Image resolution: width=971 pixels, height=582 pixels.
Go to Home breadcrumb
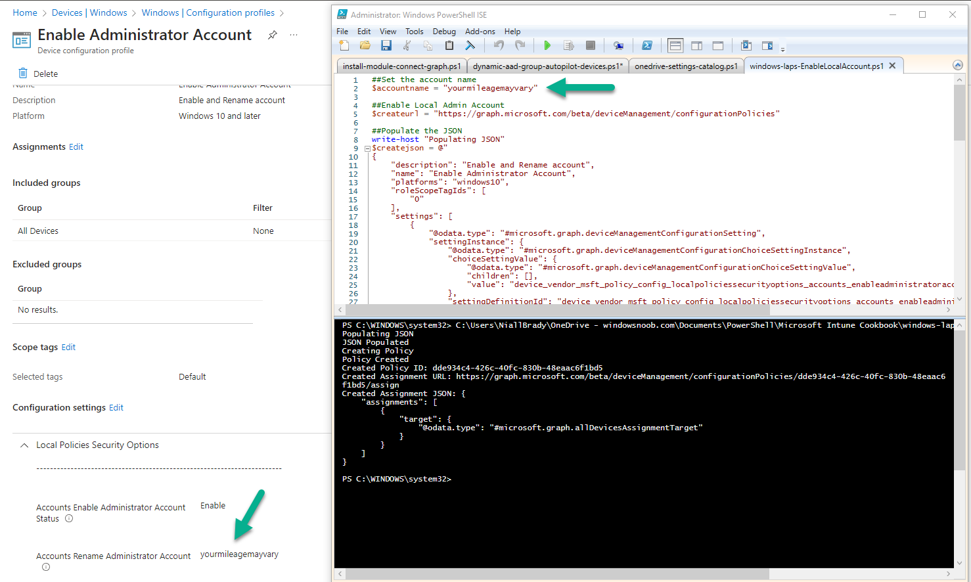(25, 12)
